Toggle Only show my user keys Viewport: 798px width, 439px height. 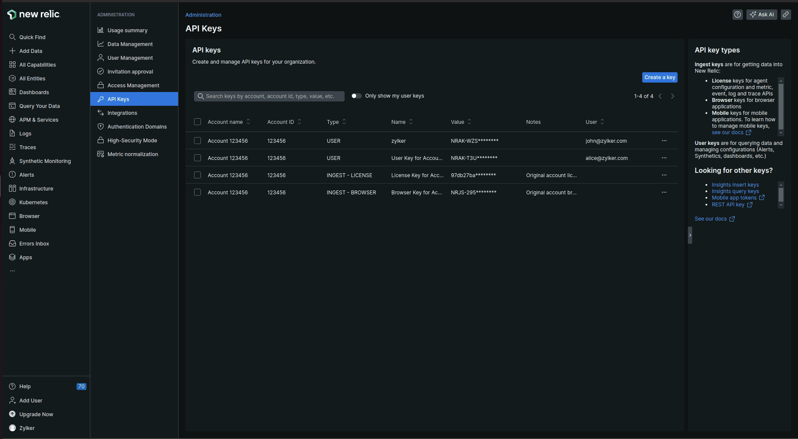(x=356, y=96)
